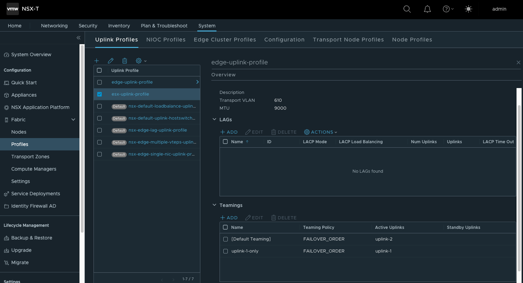Toggle the LAGs table select-all checkbox
The width and height of the screenshot is (523, 283).
pyautogui.click(x=225, y=141)
